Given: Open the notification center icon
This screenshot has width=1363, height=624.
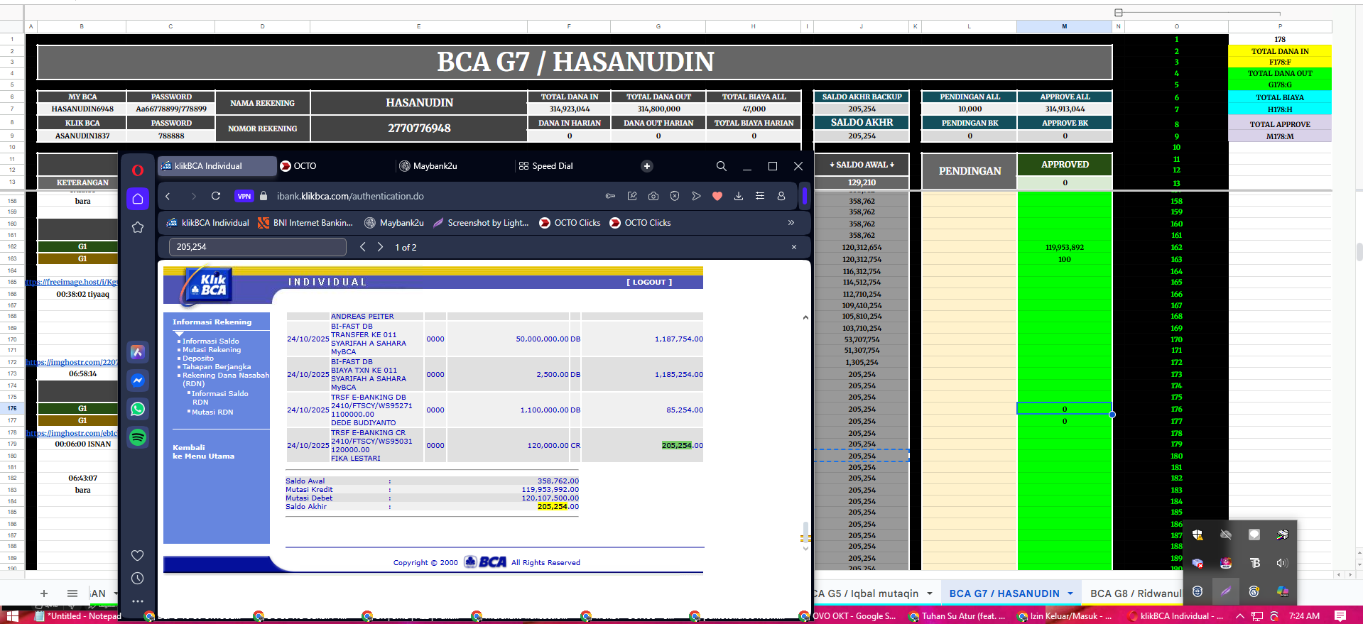Looking at the screenshot, I should coord(1340,616).
